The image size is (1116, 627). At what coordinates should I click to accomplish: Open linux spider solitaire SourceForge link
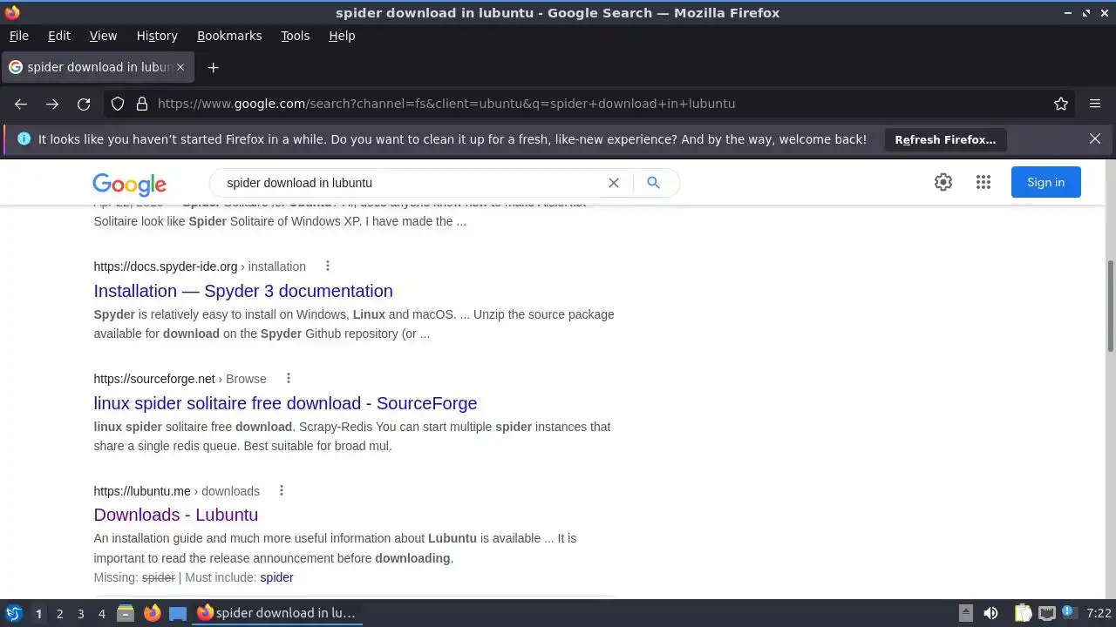point(285,403)
